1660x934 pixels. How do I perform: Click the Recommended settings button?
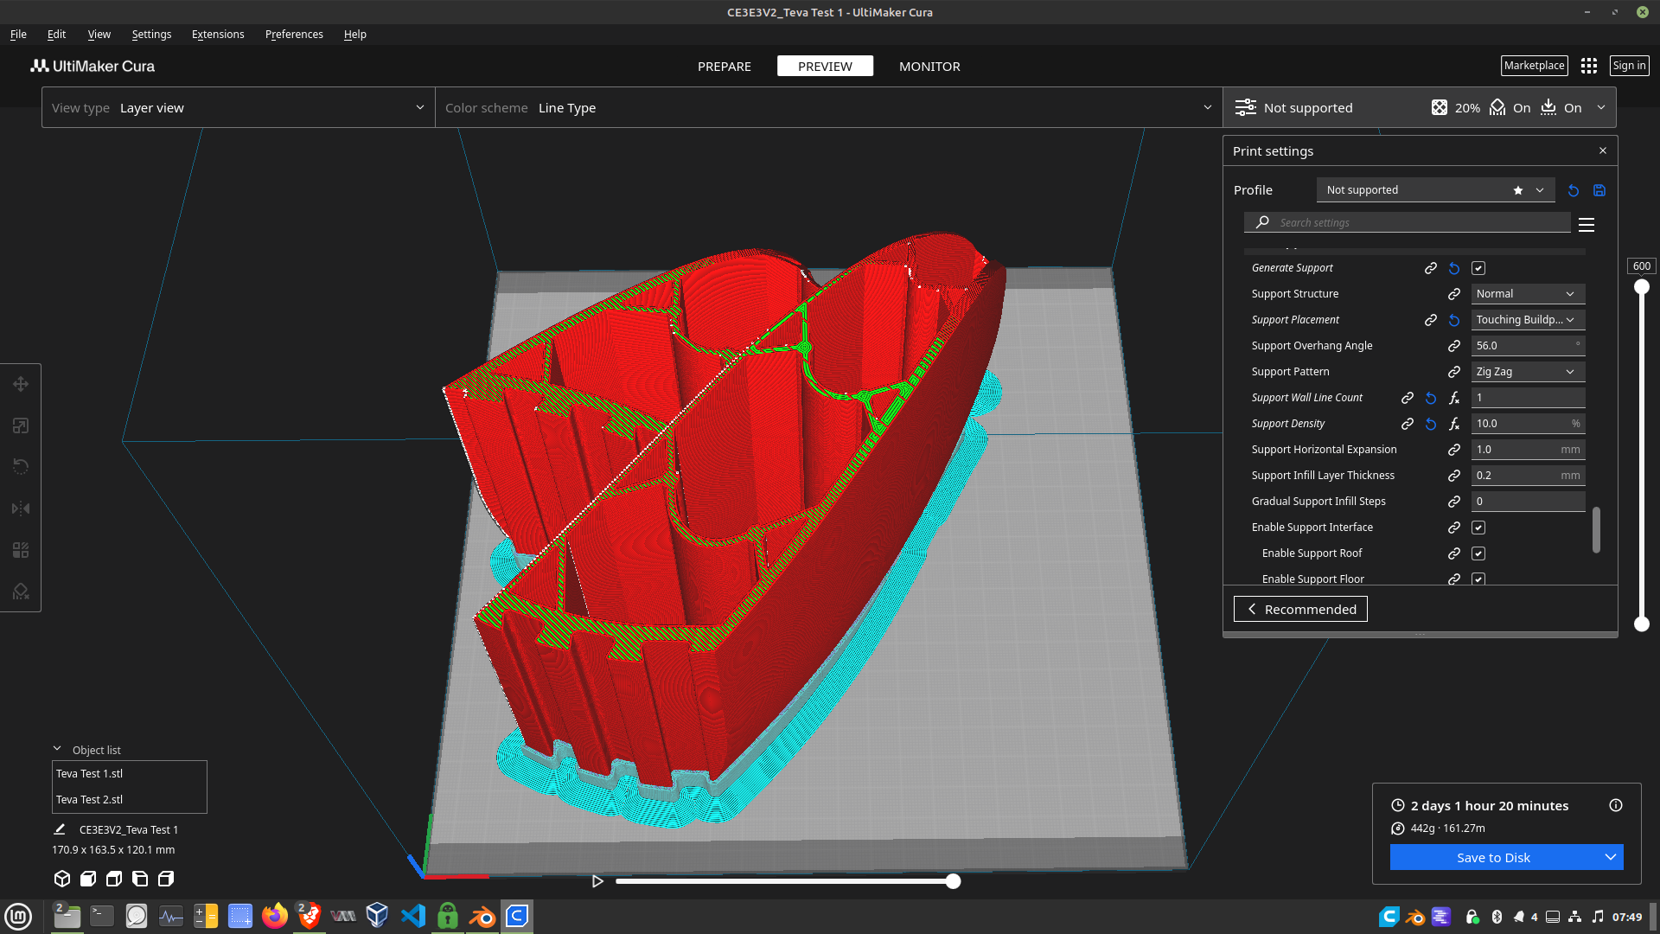pyautogui.click(x=1300, y=609)
